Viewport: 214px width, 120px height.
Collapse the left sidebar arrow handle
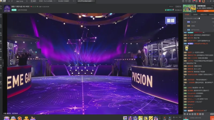[3, 63]
